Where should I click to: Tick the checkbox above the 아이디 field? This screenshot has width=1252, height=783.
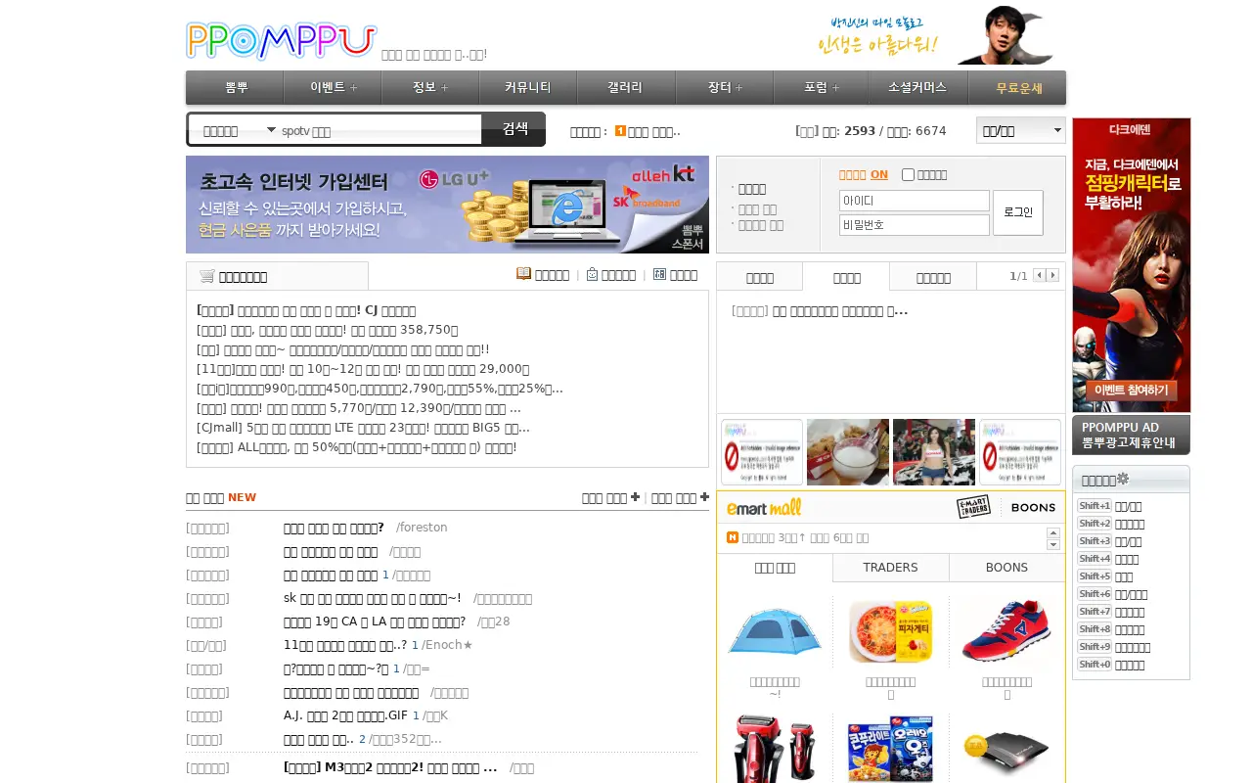pyautogui.click(x=908, y=175)
